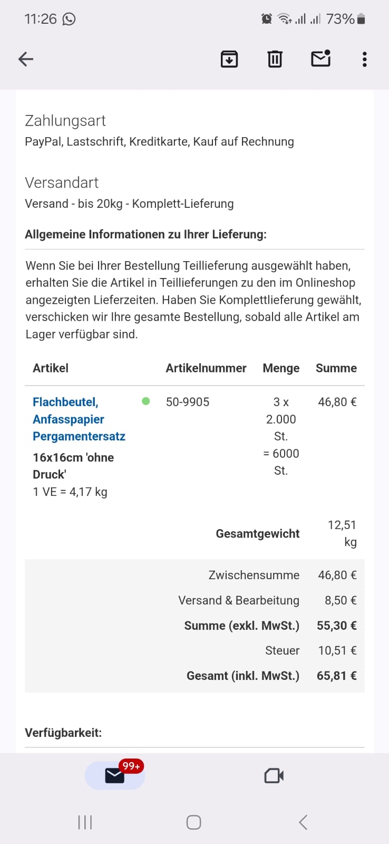Mark the email as unread
The width and height of the screenshot is (389, 844).
click(x=320, y=59)
